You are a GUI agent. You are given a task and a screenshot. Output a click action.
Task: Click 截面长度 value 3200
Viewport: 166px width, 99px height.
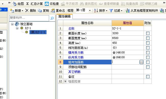(x=128, y=33)
